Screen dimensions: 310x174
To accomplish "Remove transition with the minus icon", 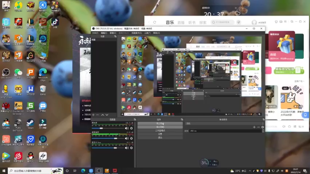I will (x=258, y=127).
